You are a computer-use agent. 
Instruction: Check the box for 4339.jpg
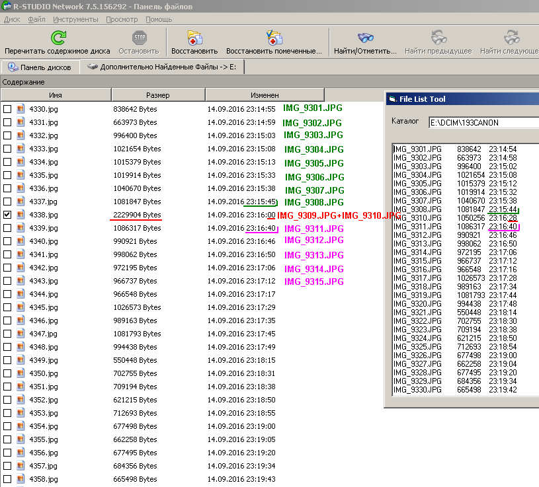point(7,228)
